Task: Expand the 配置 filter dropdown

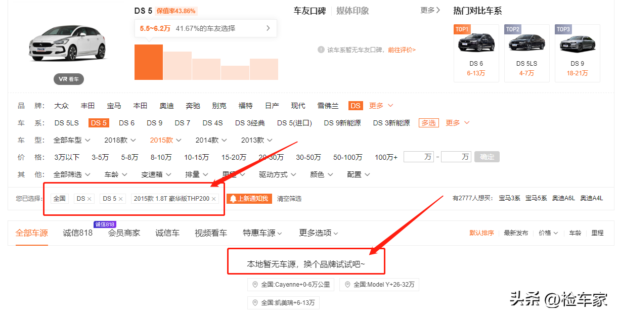Action: [359, 174]
